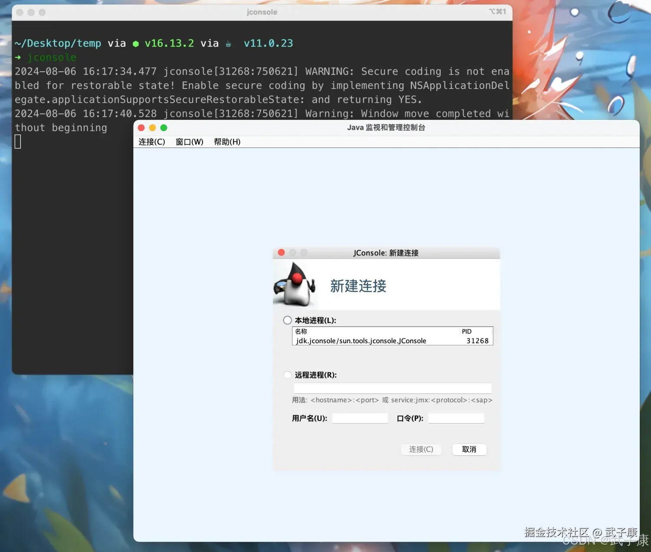Click the PID value 31268

pyautogui.click(x=477, y=341)
